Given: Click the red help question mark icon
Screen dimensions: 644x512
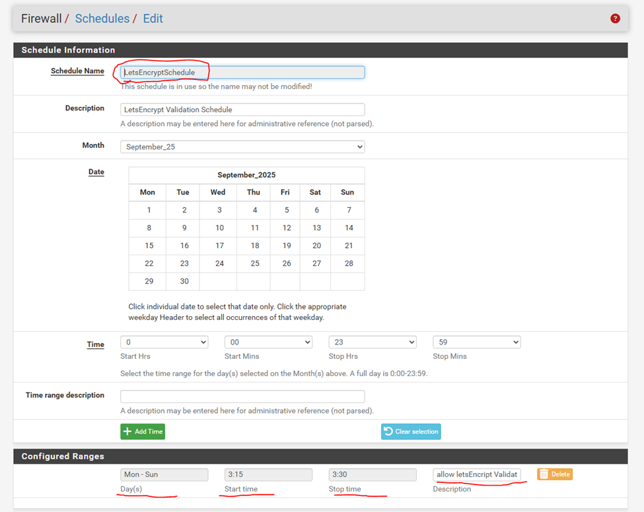Looking at the screenshot, I should pos(615,18).
